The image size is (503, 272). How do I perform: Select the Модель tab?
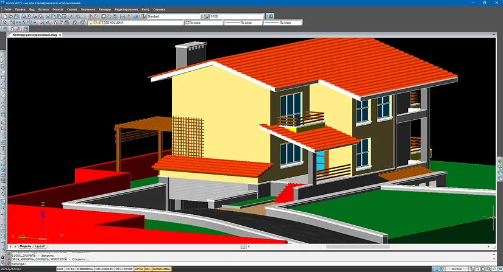pyautogui.click(x=26, y=246)
